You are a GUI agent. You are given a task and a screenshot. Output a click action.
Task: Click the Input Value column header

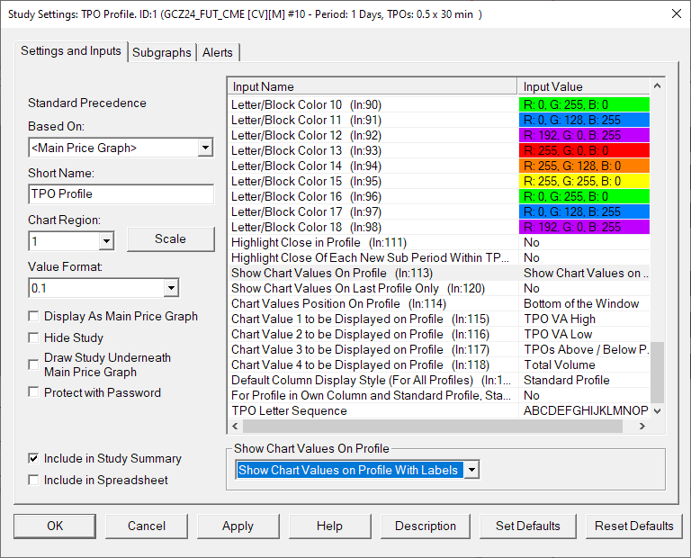pyautogui.click(x=583, y=86)
